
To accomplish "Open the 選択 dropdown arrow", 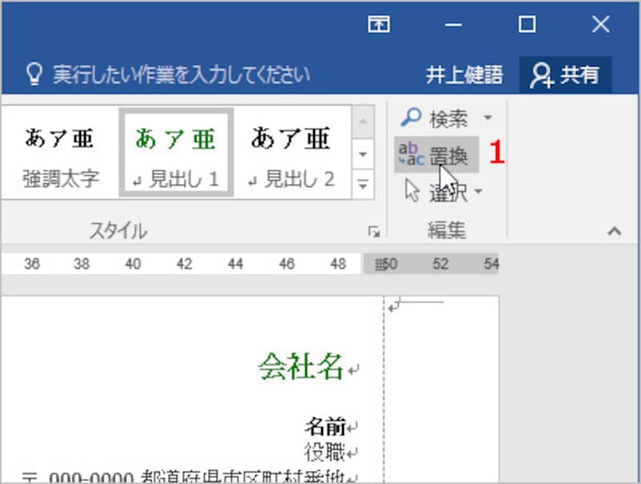I will coord(478,192).
